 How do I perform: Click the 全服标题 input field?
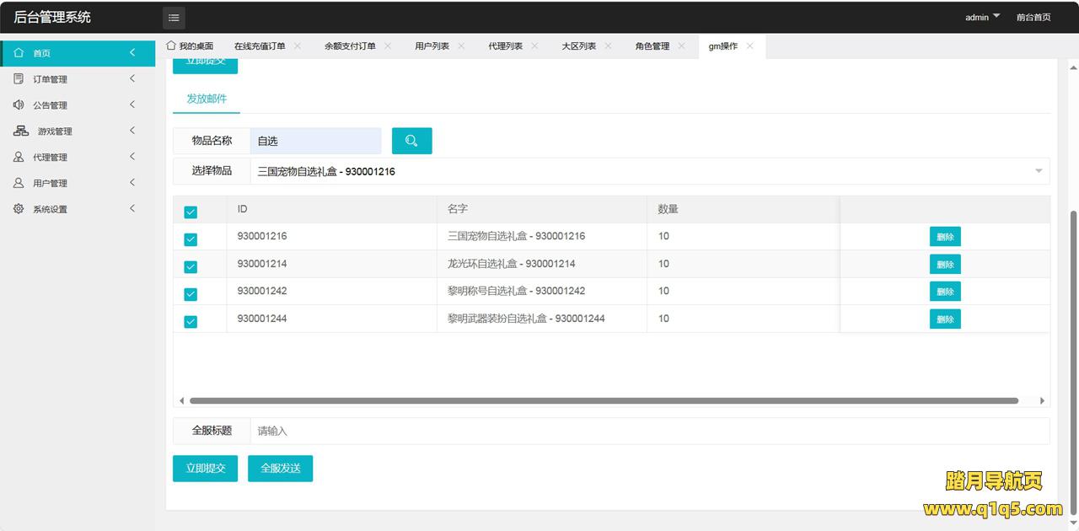[x=649, y=431]
